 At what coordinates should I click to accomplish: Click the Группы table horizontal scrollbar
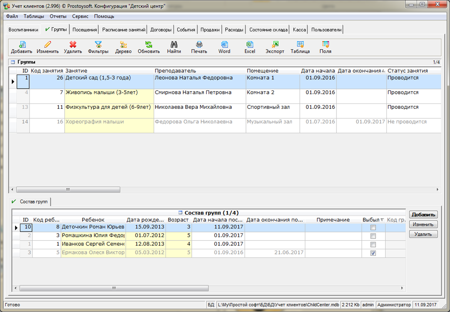[68, 190]
